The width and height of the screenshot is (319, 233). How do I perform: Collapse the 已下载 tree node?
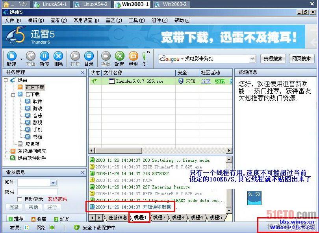(x=13, y=94)
